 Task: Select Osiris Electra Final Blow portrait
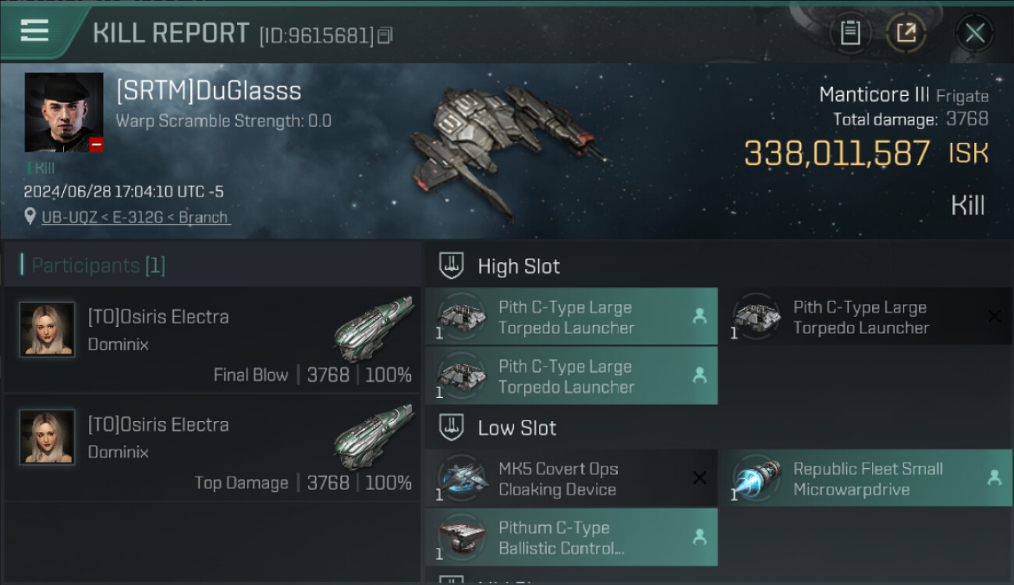click(x=47, y=330)
